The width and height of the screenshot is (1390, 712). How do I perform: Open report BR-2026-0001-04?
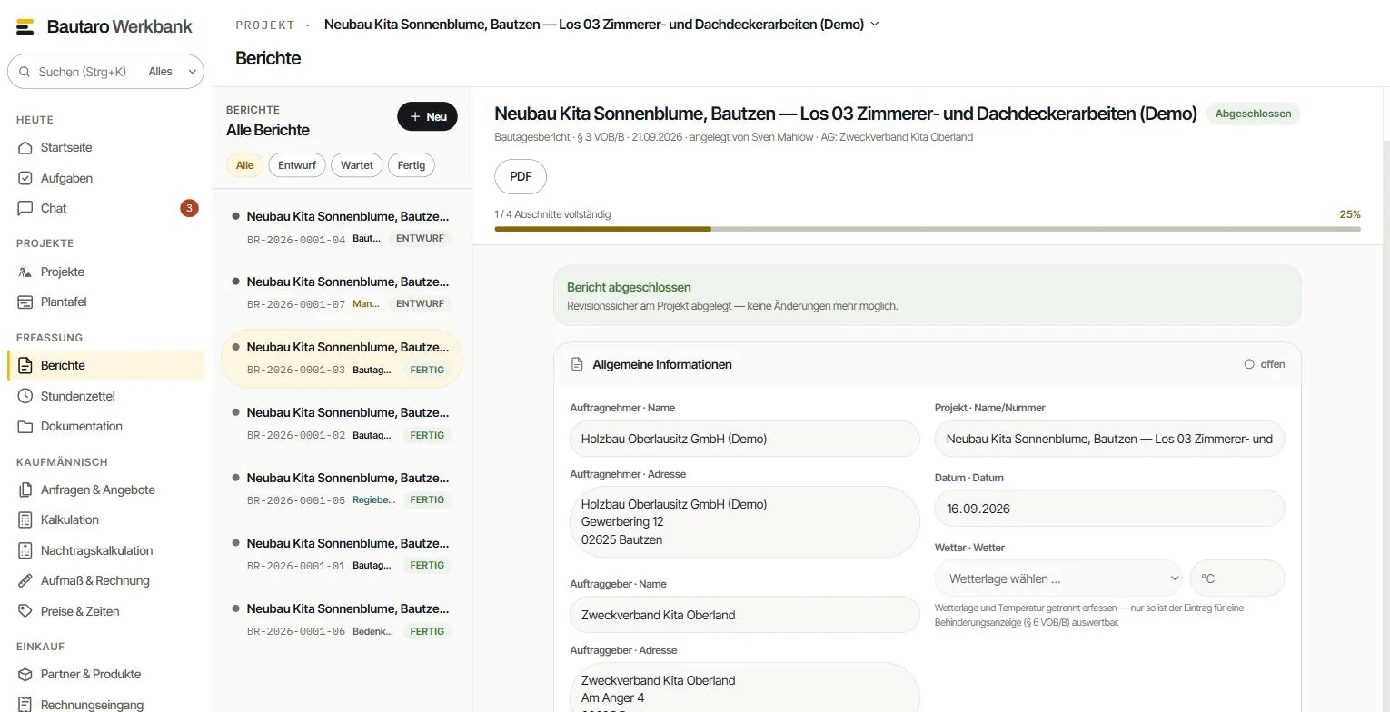343,228
